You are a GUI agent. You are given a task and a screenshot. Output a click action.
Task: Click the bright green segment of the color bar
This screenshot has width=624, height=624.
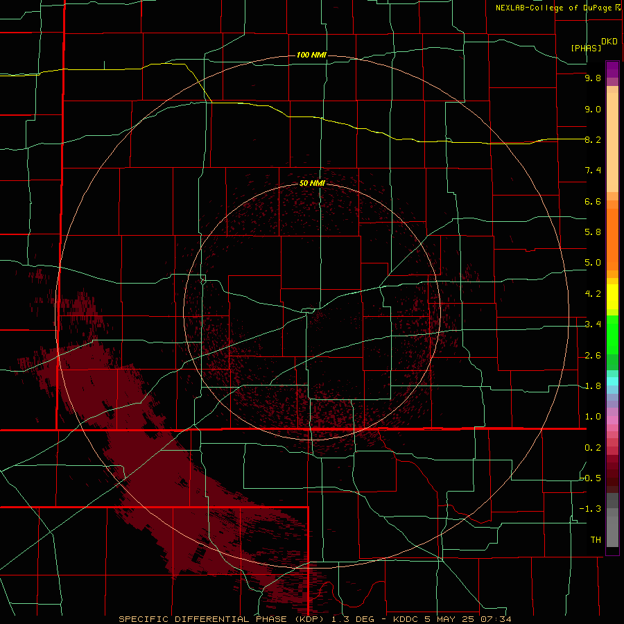tap(612, 334)
